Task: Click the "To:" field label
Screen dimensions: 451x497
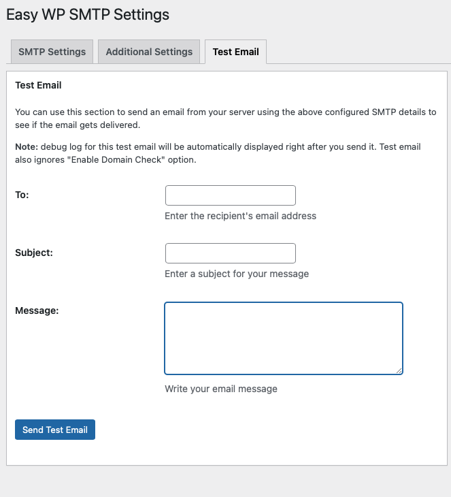Action: (22, 195)
